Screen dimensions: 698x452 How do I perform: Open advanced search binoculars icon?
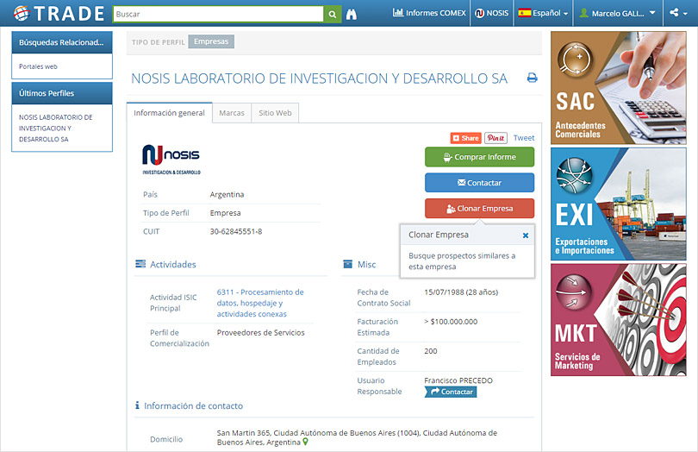352,14
